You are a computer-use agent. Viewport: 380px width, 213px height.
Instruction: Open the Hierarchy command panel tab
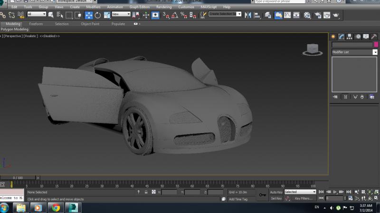[x=350, y=37]
